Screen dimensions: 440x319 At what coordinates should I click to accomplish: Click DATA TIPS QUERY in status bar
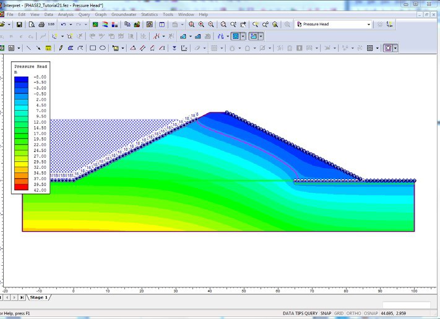300,313
